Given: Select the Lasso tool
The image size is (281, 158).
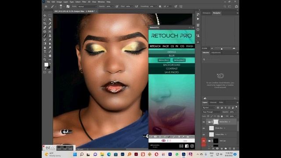Looking at the screenshot, I should click(x=45, y=19).
